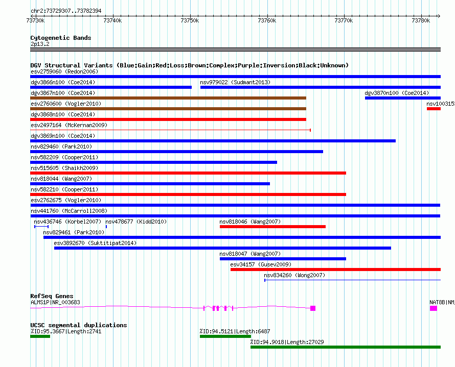455x367 pixels.
Task: Click the 73770k coordinate on the ruler
Action: click(x=344, y=20)
